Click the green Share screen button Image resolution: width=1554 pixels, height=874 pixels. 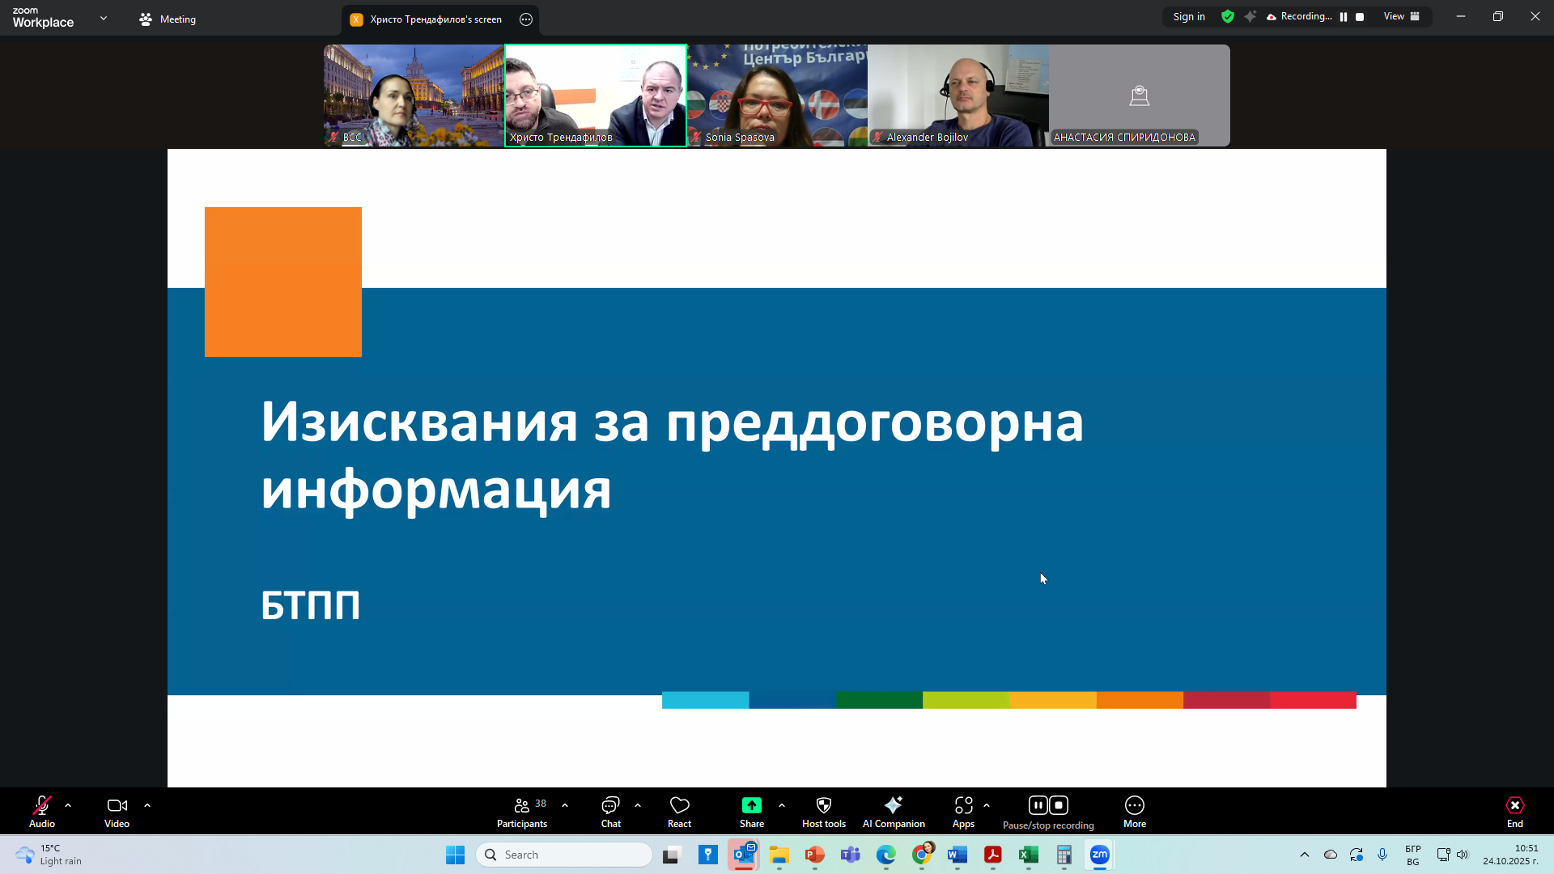pos(751,806)
